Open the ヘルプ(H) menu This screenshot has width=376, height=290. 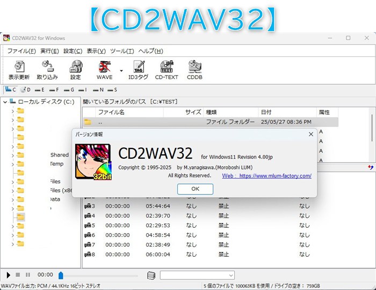coord(151,51)
